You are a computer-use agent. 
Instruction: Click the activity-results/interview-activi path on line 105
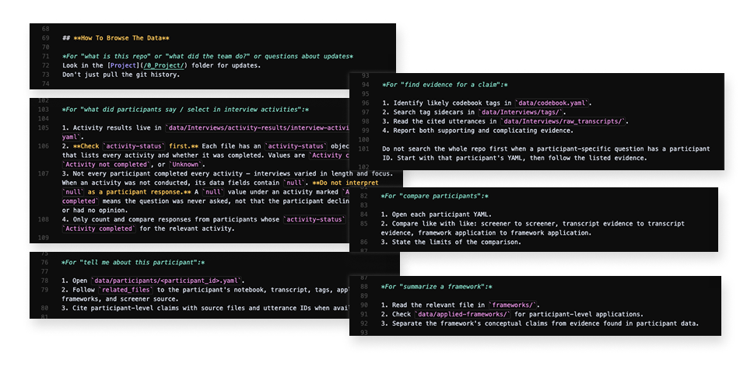pos(258,128)
